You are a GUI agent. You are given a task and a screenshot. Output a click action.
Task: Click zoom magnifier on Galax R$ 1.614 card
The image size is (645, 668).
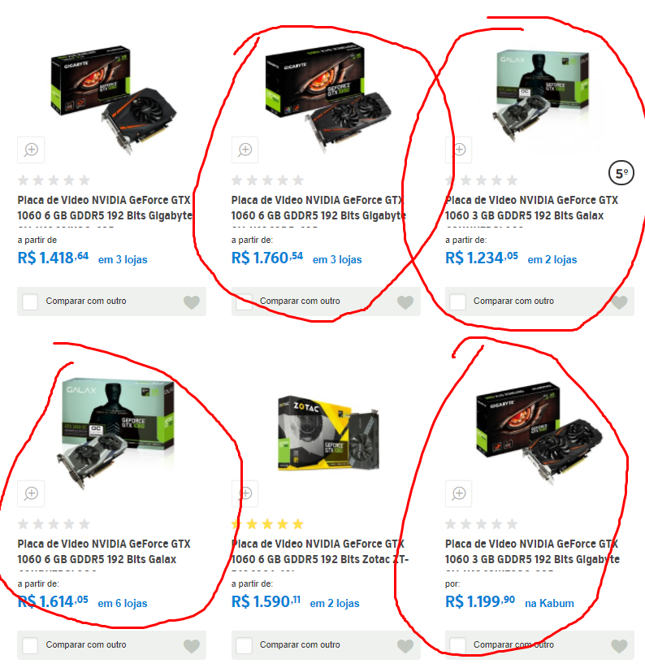click(31, 494)
